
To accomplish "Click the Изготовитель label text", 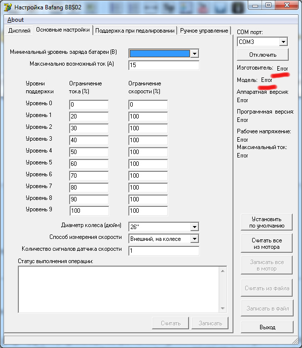I will [x=255, y=68].
